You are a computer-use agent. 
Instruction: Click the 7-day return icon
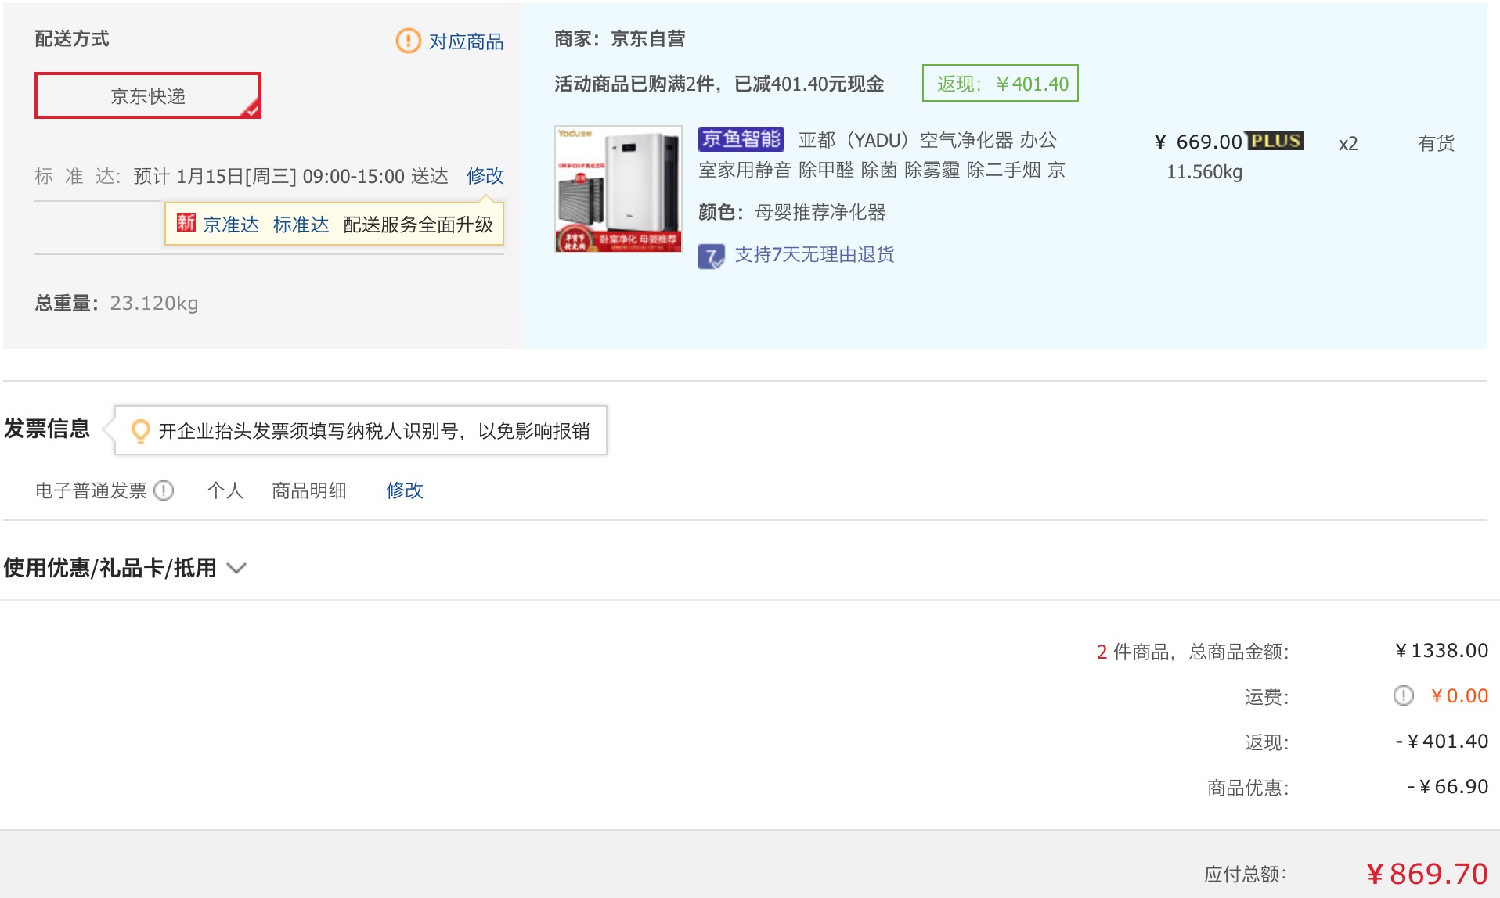711,256
